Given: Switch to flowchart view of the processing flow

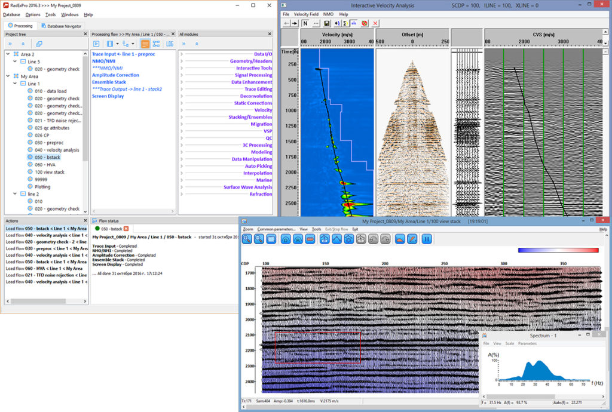Looking at the screenshot, I should coord(157,44).
